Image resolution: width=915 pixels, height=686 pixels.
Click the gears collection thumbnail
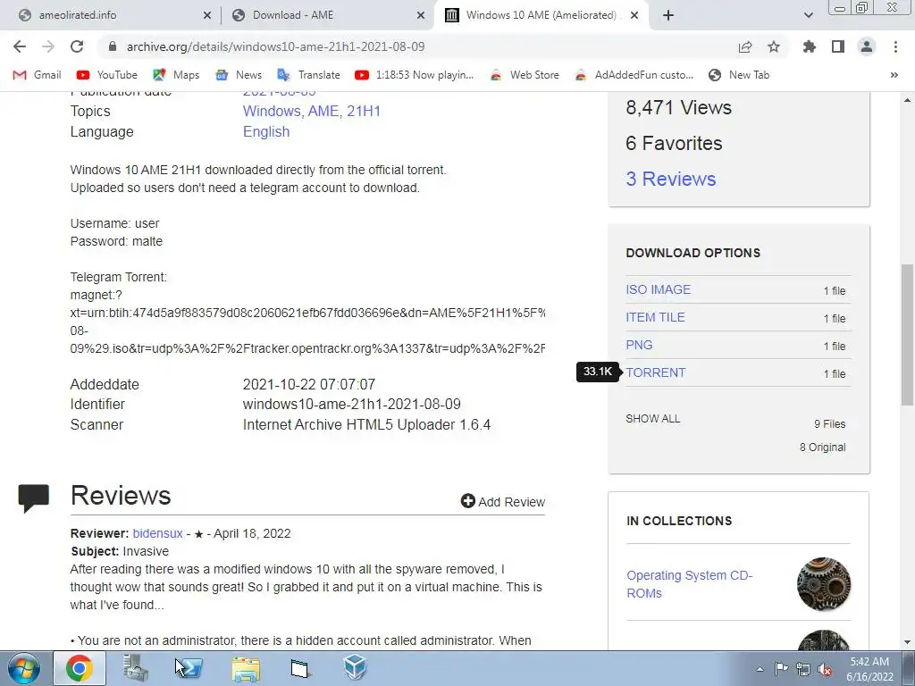click(823, 584)
